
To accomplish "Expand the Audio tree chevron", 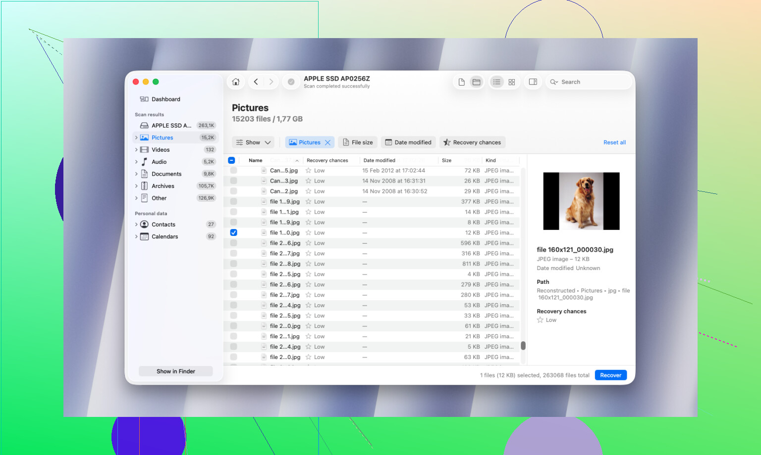I will point(136,162).
